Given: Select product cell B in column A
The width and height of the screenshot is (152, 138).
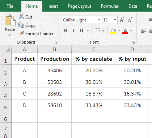Looking at the screenshot, I should (x=25, y=82).
